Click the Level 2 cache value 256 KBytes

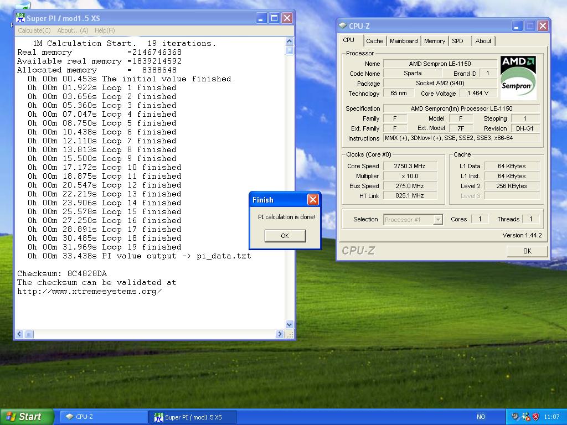point(512,186)
